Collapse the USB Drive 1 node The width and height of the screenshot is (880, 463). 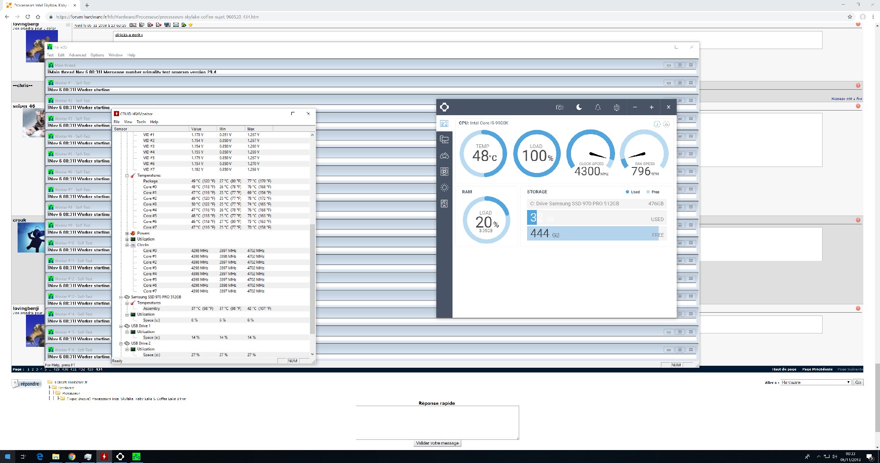tap(121, 326)
